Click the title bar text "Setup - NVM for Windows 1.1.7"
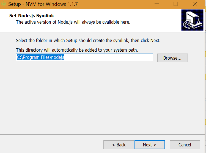The width and height of the screenshot is (206, 153). coord(43,4)
